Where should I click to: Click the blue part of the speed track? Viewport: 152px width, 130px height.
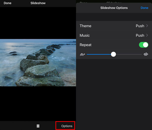point(99,54)
